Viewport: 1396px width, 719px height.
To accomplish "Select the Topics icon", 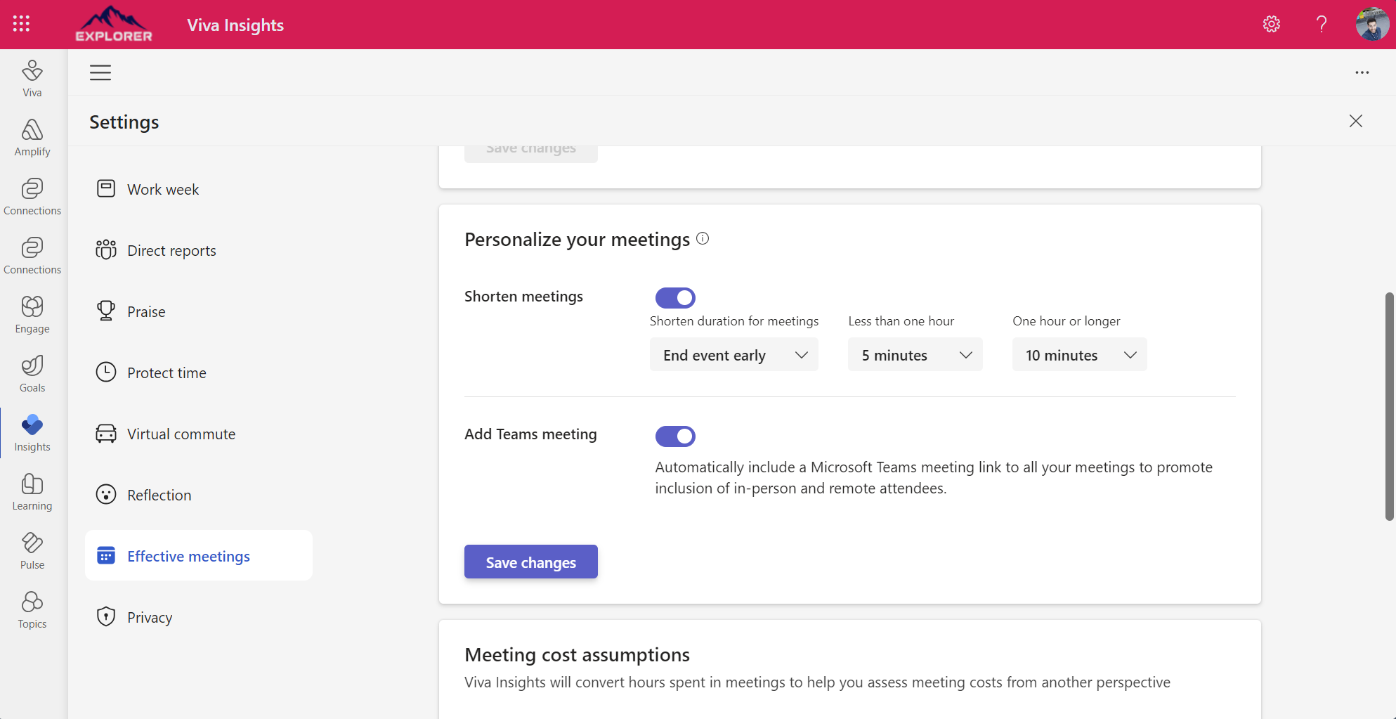I will pyautogui.click(x=32, y=609).
